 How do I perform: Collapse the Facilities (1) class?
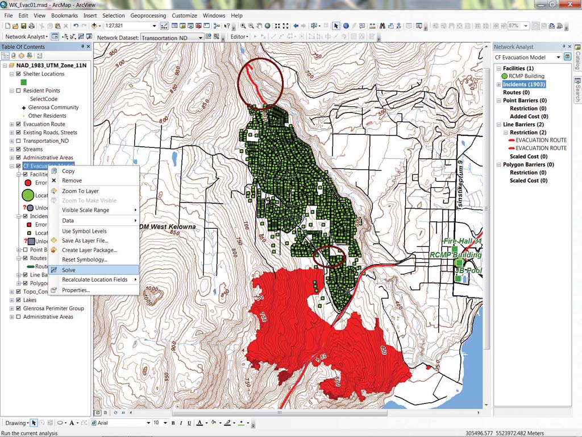point(499,68)
